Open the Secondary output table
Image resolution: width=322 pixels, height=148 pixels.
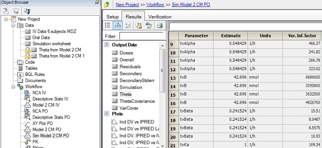[131, 74]
